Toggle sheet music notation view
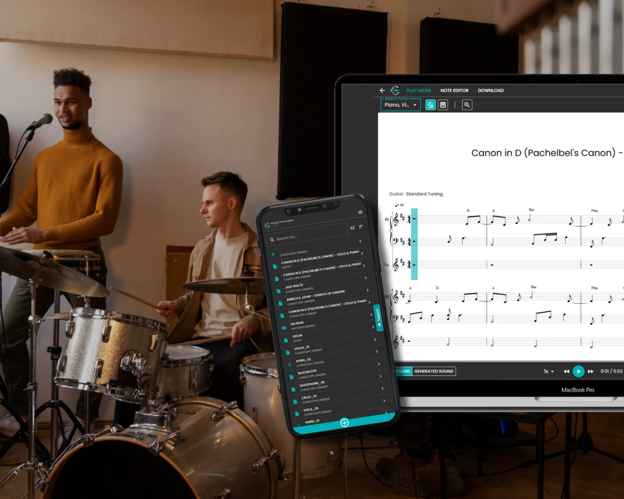 coord(431,105)
